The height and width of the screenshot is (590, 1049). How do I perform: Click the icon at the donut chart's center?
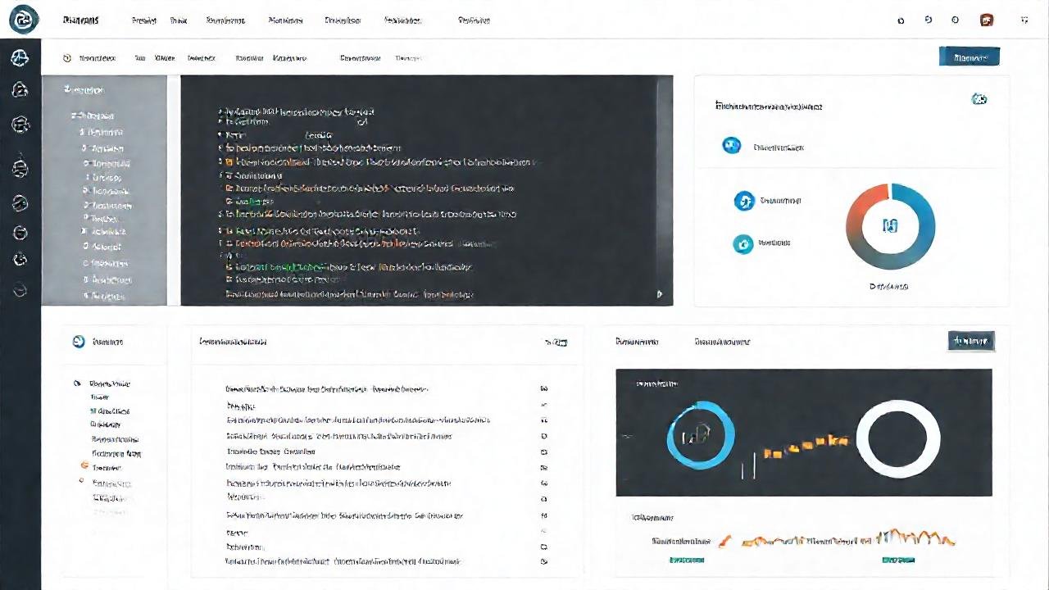point(890,225)
